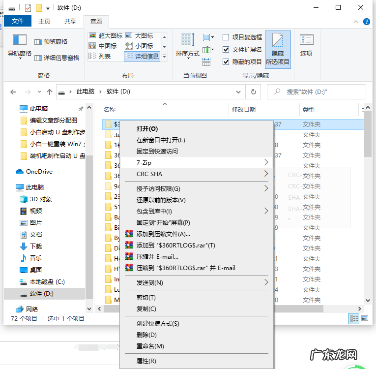Expand 发送到(N) submenu
The height and width of the screenshot is (369, 376).
tap(197, 282)
